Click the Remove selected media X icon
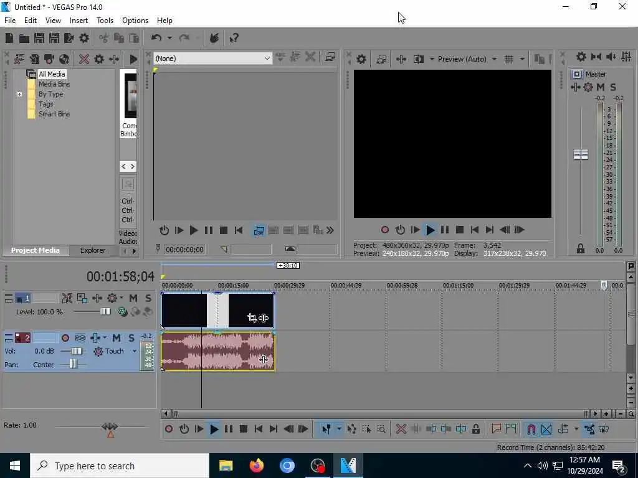638x478 pixels. point(84,59)
